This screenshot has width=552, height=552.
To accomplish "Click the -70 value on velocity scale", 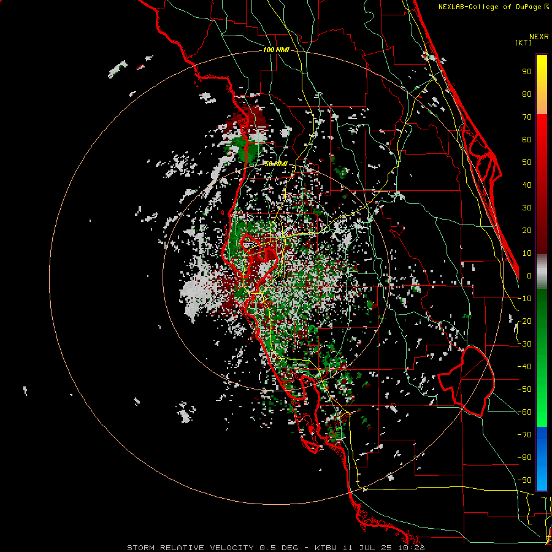I will [x=524, y=435].
